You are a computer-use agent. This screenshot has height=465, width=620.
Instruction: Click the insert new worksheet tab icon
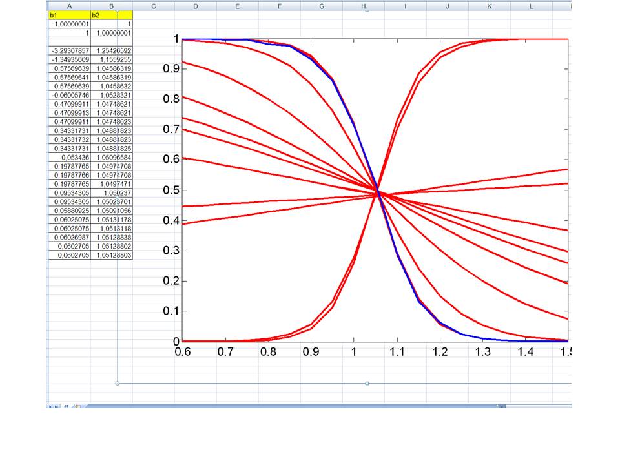tap(77, 406)
